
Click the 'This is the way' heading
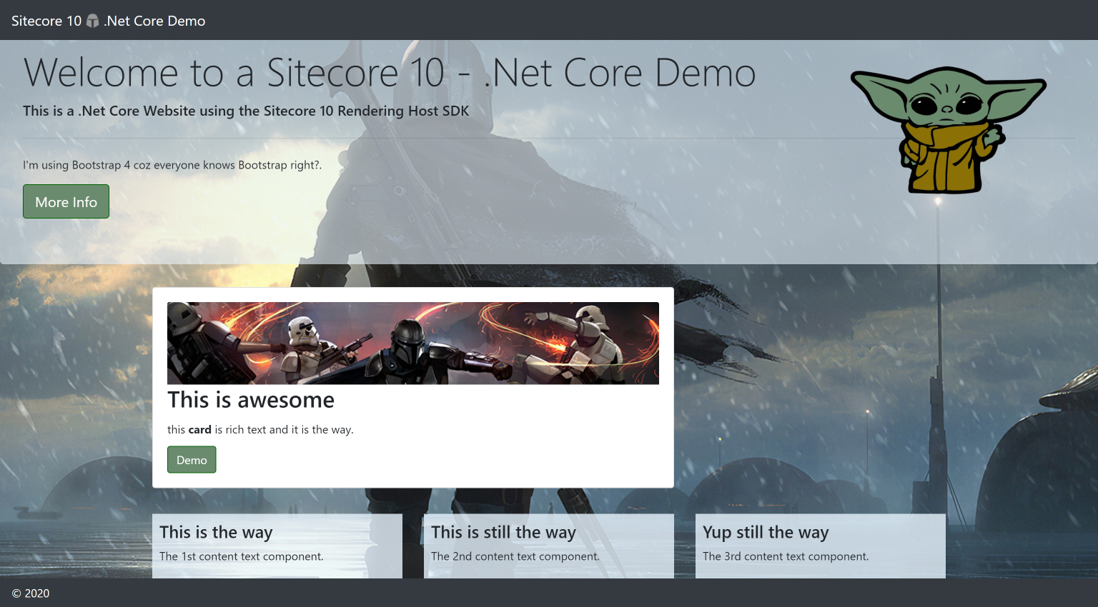coord(216,533)
